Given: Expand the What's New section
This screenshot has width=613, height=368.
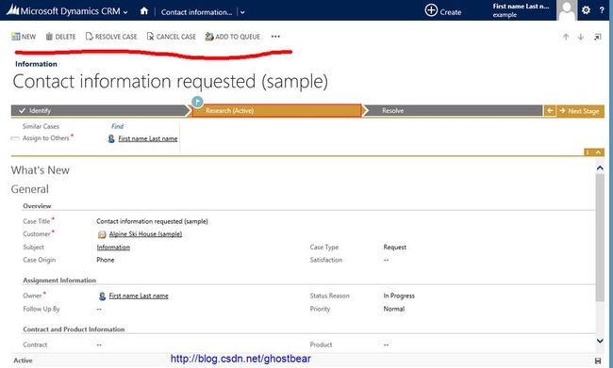Looking at the screenshot, I should tap(41, 170).
